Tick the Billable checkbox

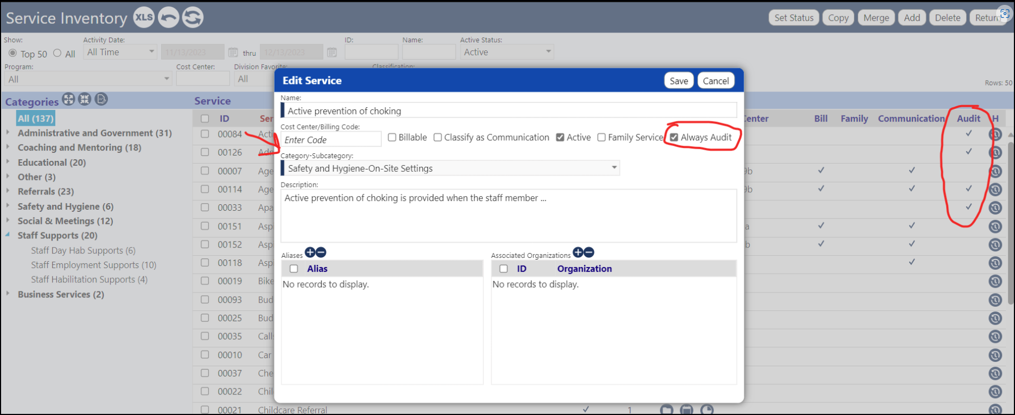[392, 138]
